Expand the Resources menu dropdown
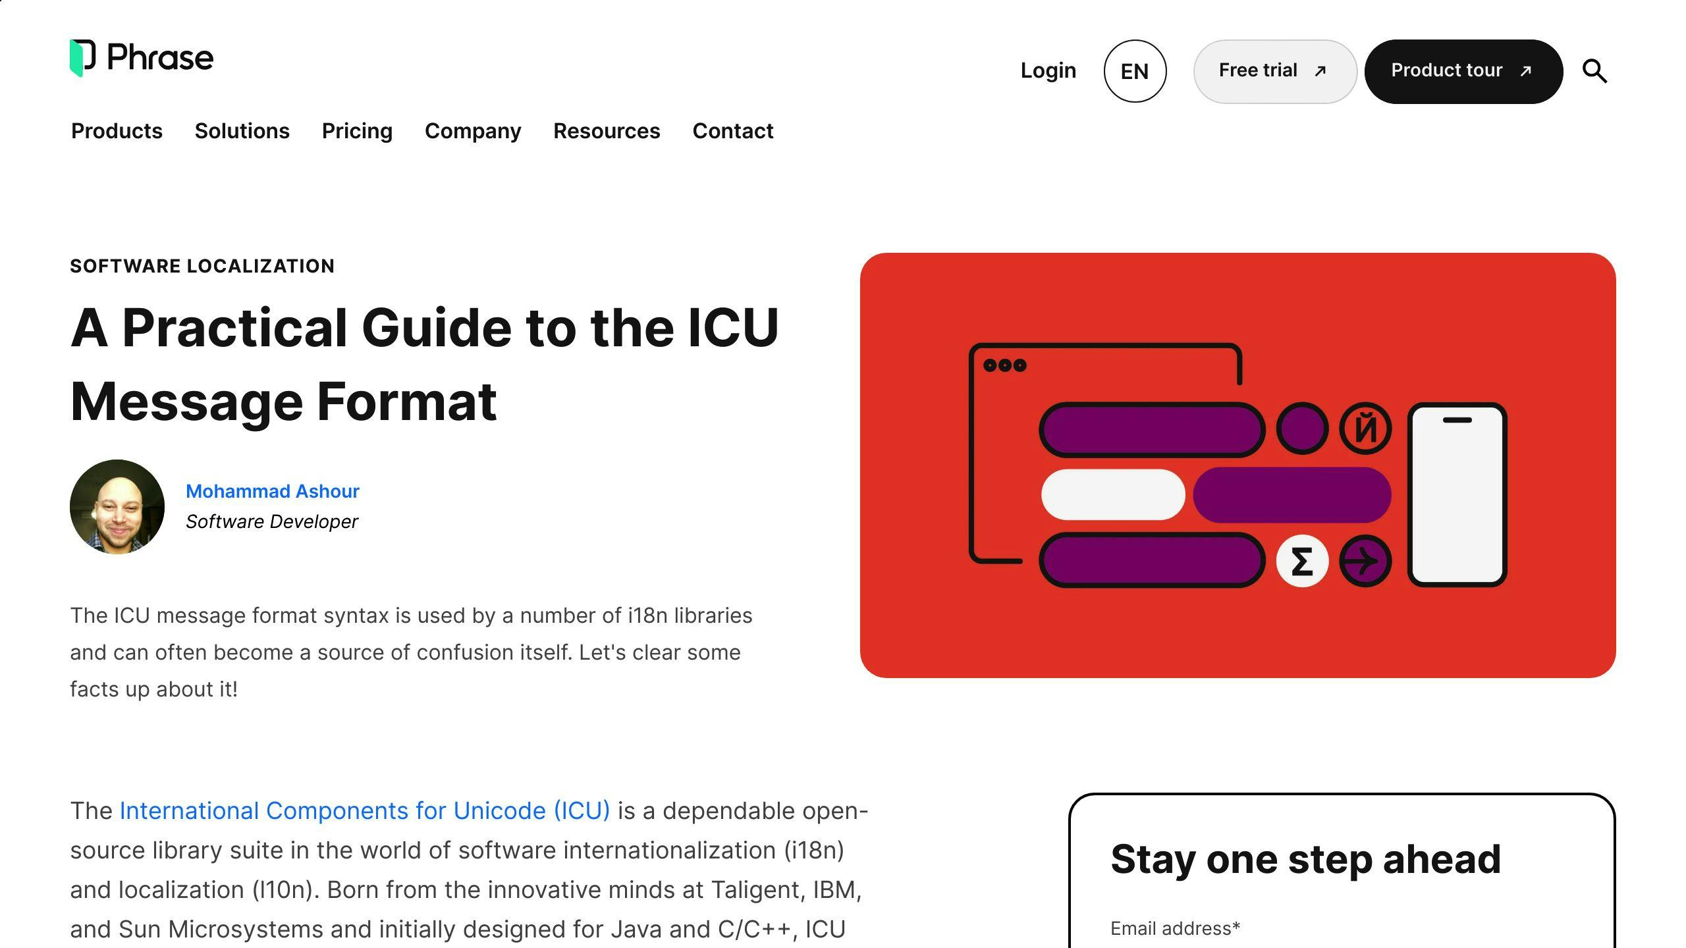Image resolution: width=1686 pixels, height=948 pixels. (607, 131)
